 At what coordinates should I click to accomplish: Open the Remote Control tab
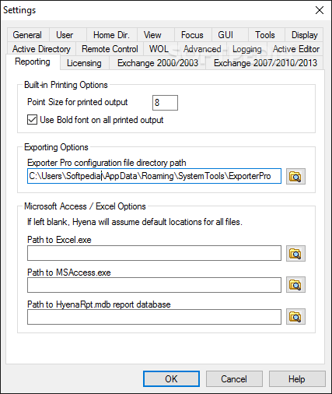[x=110, y=49]
